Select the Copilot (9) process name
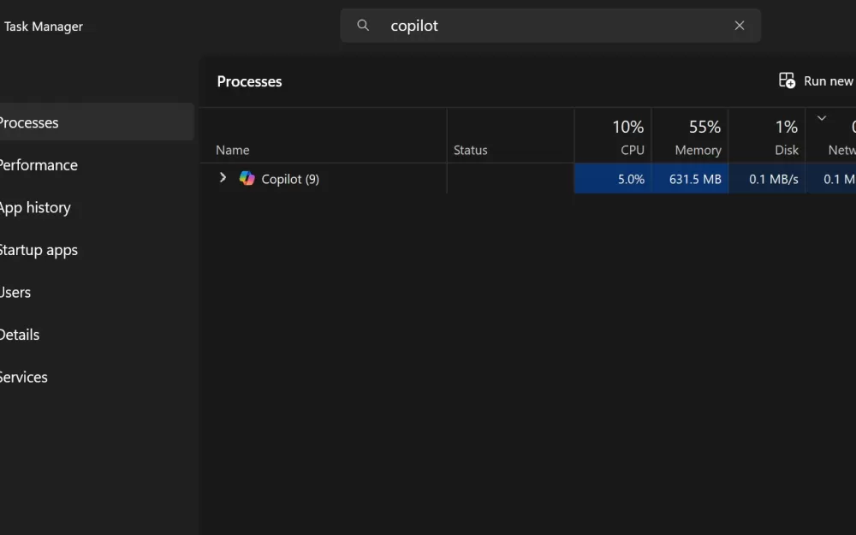 point(290,179)
